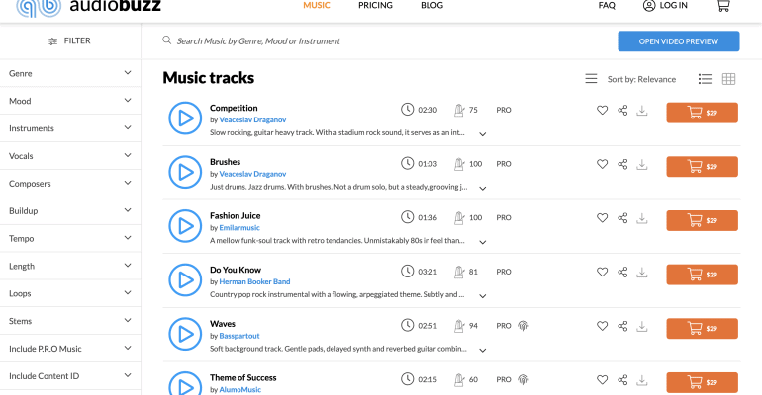Viewport: 762px width, 395px height.
Task: Switch to list view layout
Action: (705, 79)
